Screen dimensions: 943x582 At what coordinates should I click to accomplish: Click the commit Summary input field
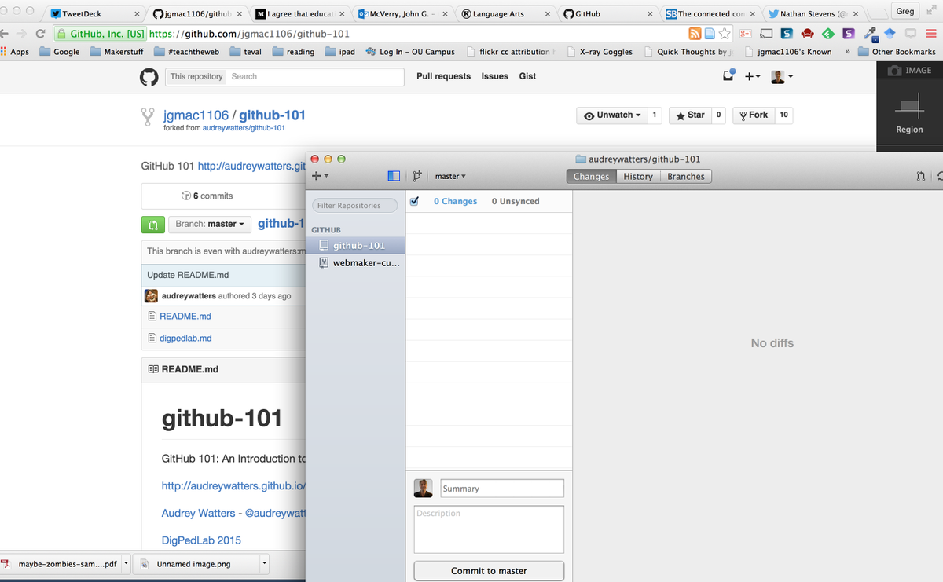[502, 489]
